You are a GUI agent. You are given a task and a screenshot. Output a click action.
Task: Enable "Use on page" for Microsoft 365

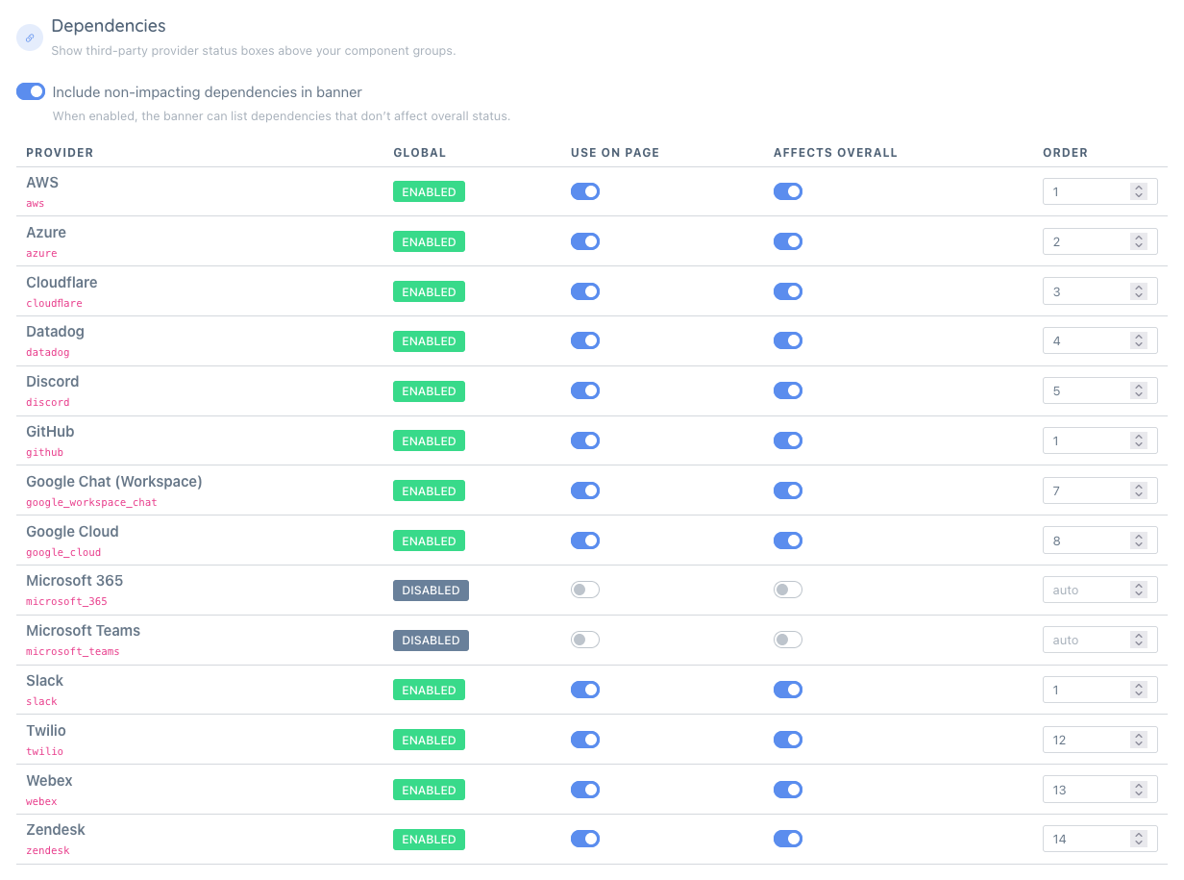click(584, 590)
